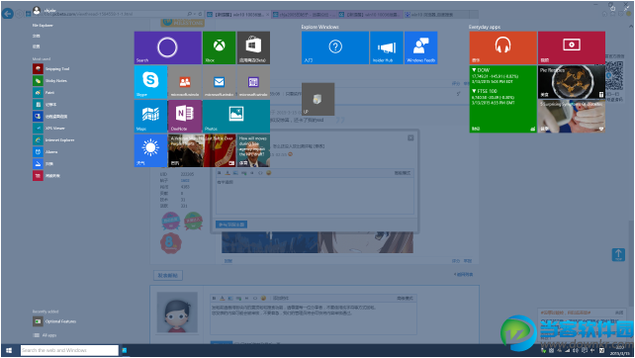Open Alarms from the Most used list

pyautogui.click(x=45, y=152)
